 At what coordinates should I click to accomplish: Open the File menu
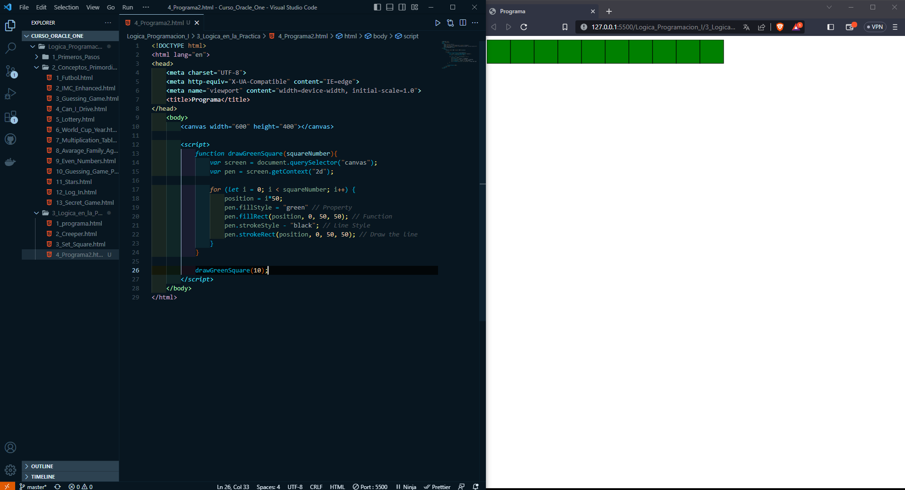tap(24, 7)
